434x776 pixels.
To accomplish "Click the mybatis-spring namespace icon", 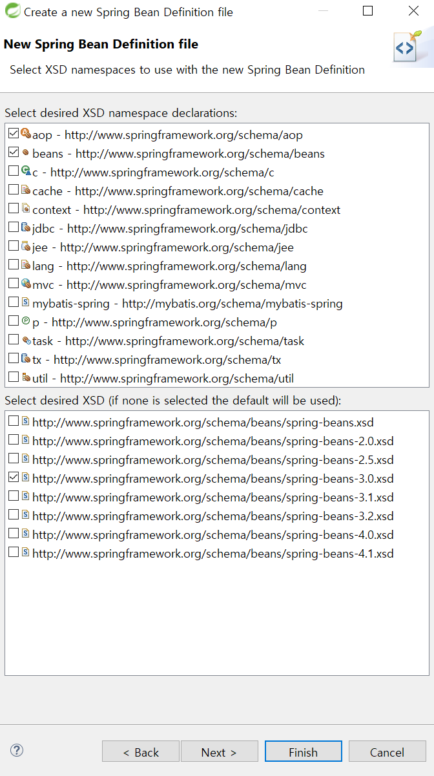I will click(26, 302).
